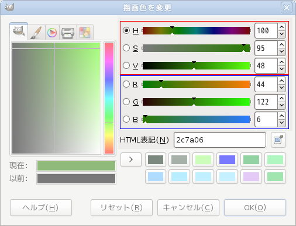Pick the periwinkle blue history swatch

click(x=227, y=159)
